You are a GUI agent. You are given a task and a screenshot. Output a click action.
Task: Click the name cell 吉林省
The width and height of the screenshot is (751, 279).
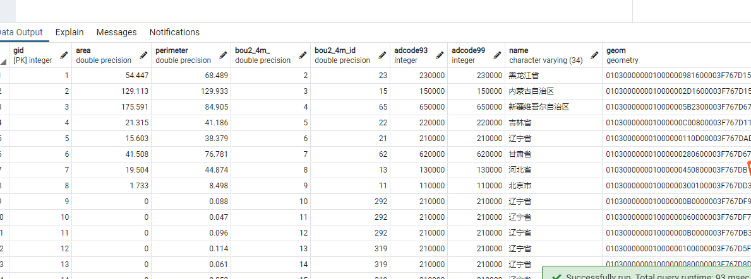(x=553, y=123)
